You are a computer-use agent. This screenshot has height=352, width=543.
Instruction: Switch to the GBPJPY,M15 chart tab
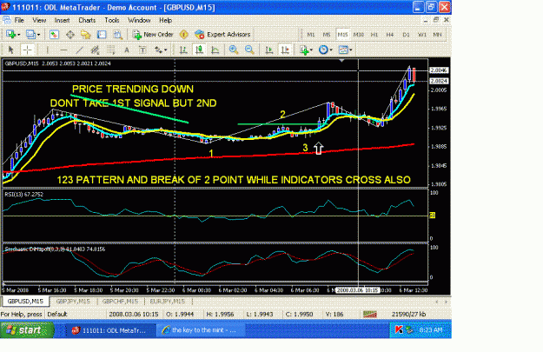73,302
